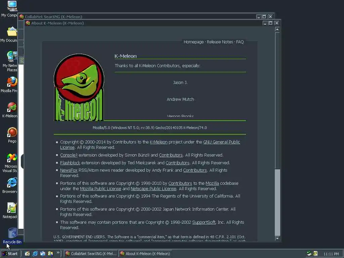Click the 11:11 PM taskbar clock
The height and width of the screenshot is (258, 344).
point(331,254)
